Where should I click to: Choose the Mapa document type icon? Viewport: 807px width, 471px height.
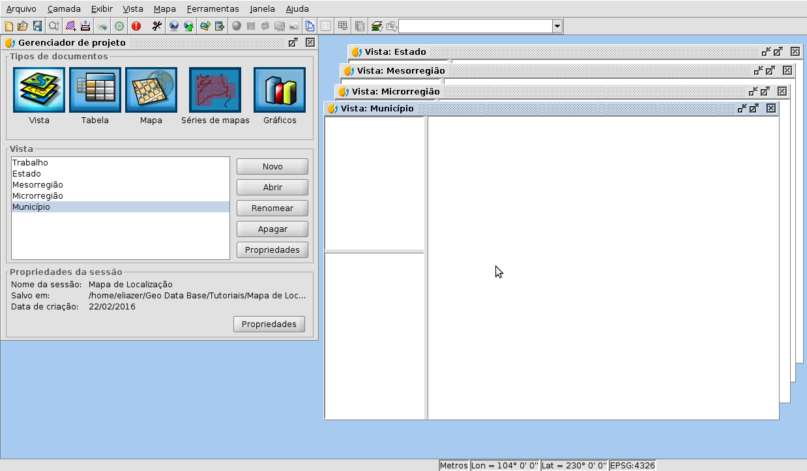(151, 91)
